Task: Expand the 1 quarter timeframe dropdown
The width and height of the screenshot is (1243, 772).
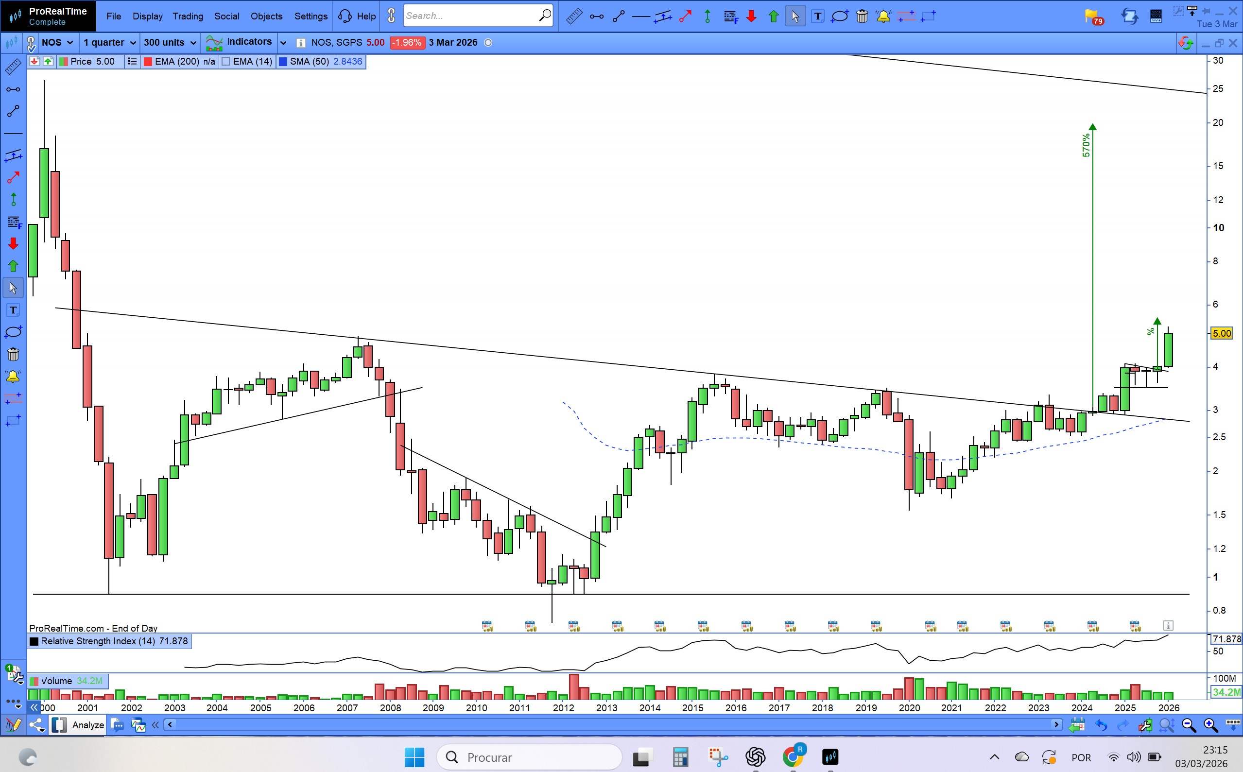Action: coord(109,42)
